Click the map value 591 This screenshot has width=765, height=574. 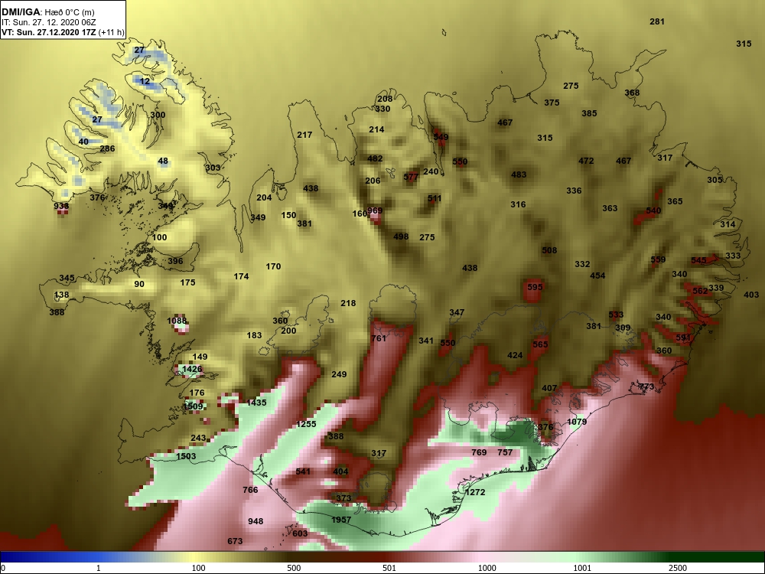point(683,338)
